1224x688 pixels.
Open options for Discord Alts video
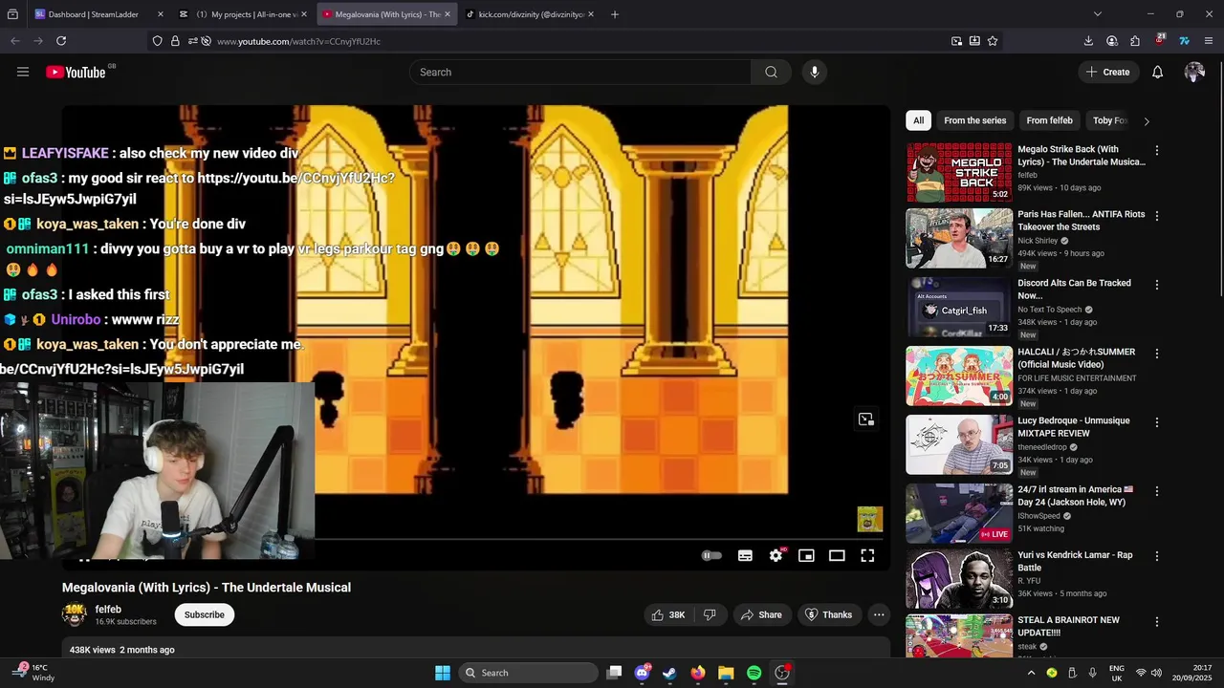(x=1156, y=285)
